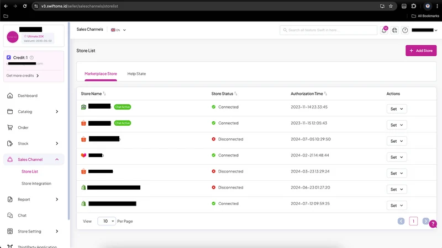Click the Add Store button
442x248 pixels.
[421, 51]
